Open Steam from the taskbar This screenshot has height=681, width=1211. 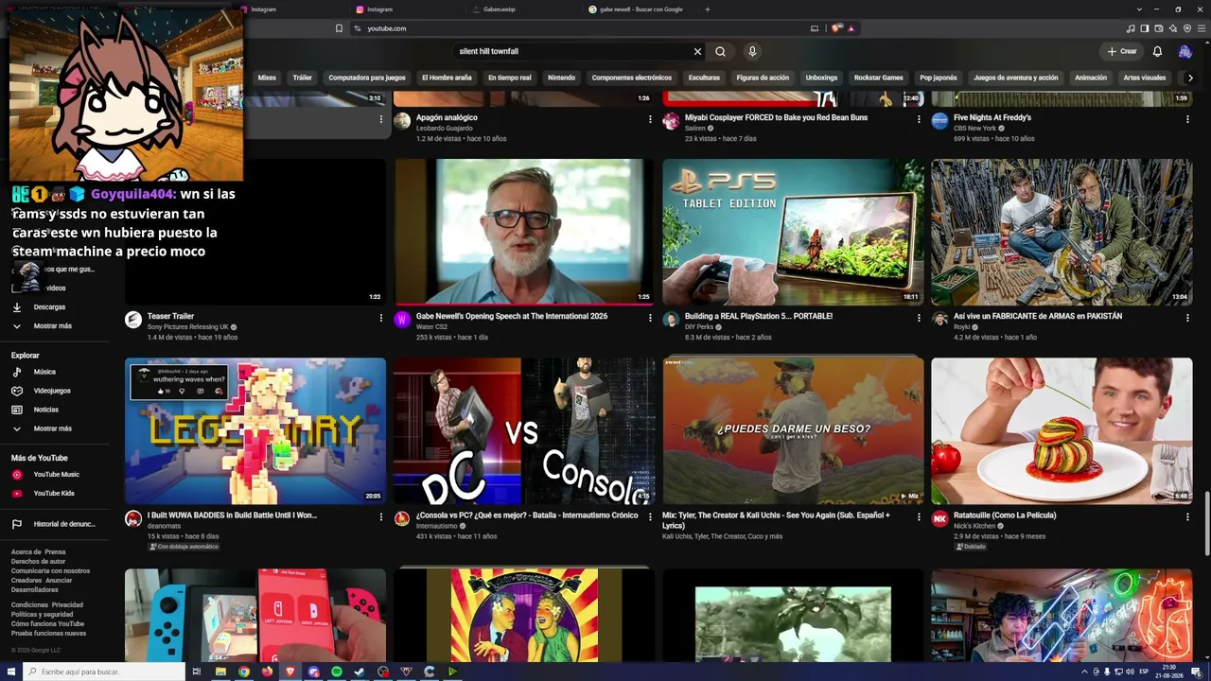coord(360,672)
